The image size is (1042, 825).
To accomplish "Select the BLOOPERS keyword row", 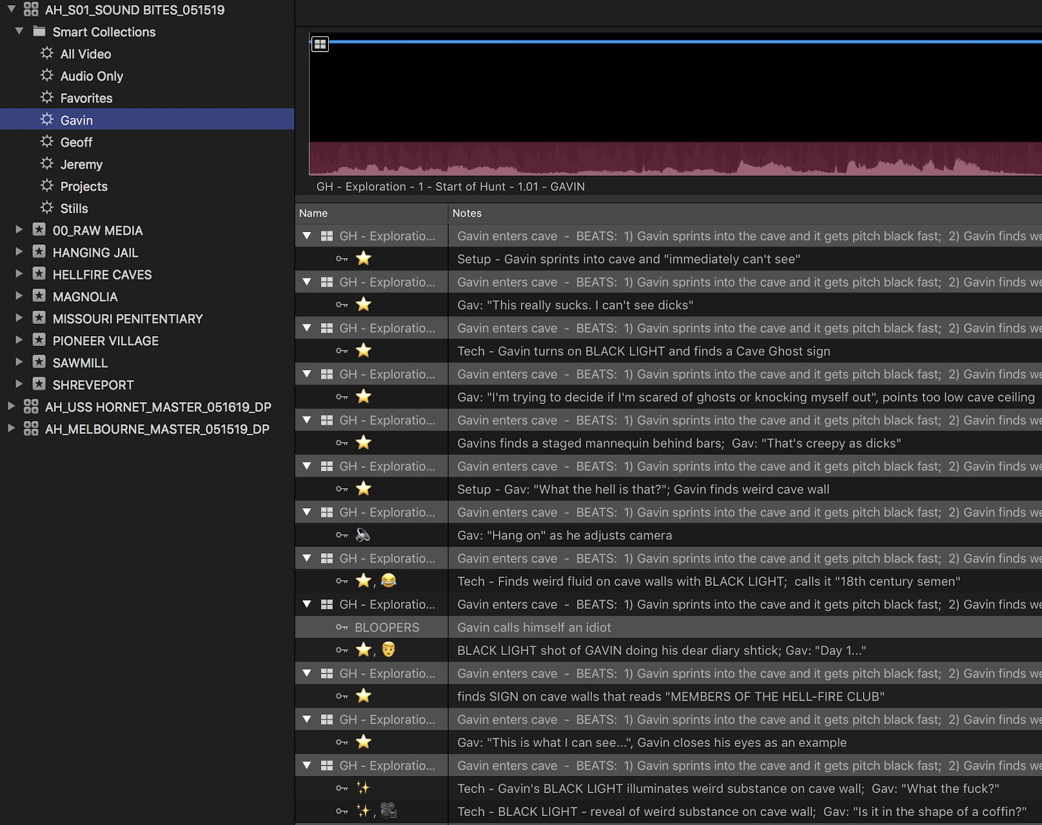I will [x=668, y=627].
